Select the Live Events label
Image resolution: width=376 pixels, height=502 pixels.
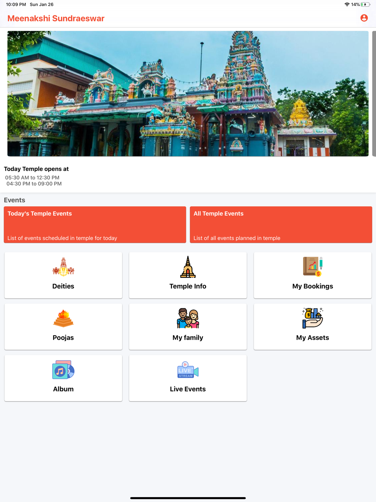(188, 389)
